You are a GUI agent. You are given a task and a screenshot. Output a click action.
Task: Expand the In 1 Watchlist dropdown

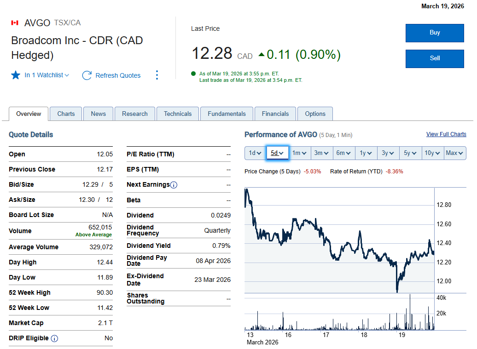coord(47,75)
